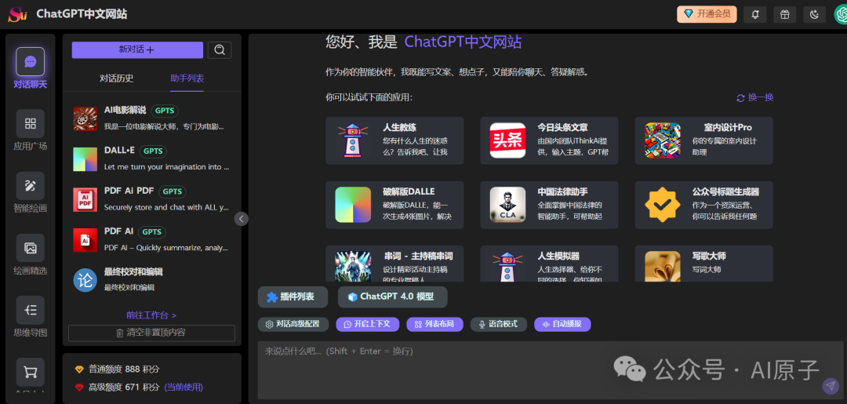The height and width of the screenshot is (404, 847).
Task: Click the 写歌大师 card title
Action: coord(709,256)
